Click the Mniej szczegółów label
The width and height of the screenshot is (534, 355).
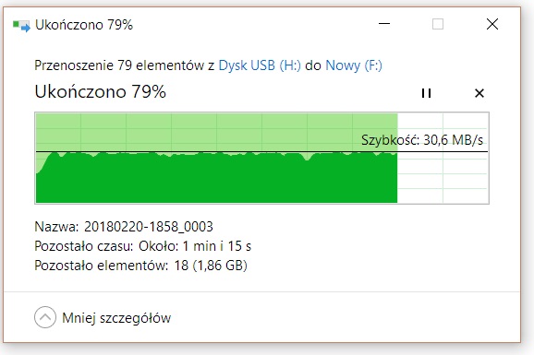(116, 318)
